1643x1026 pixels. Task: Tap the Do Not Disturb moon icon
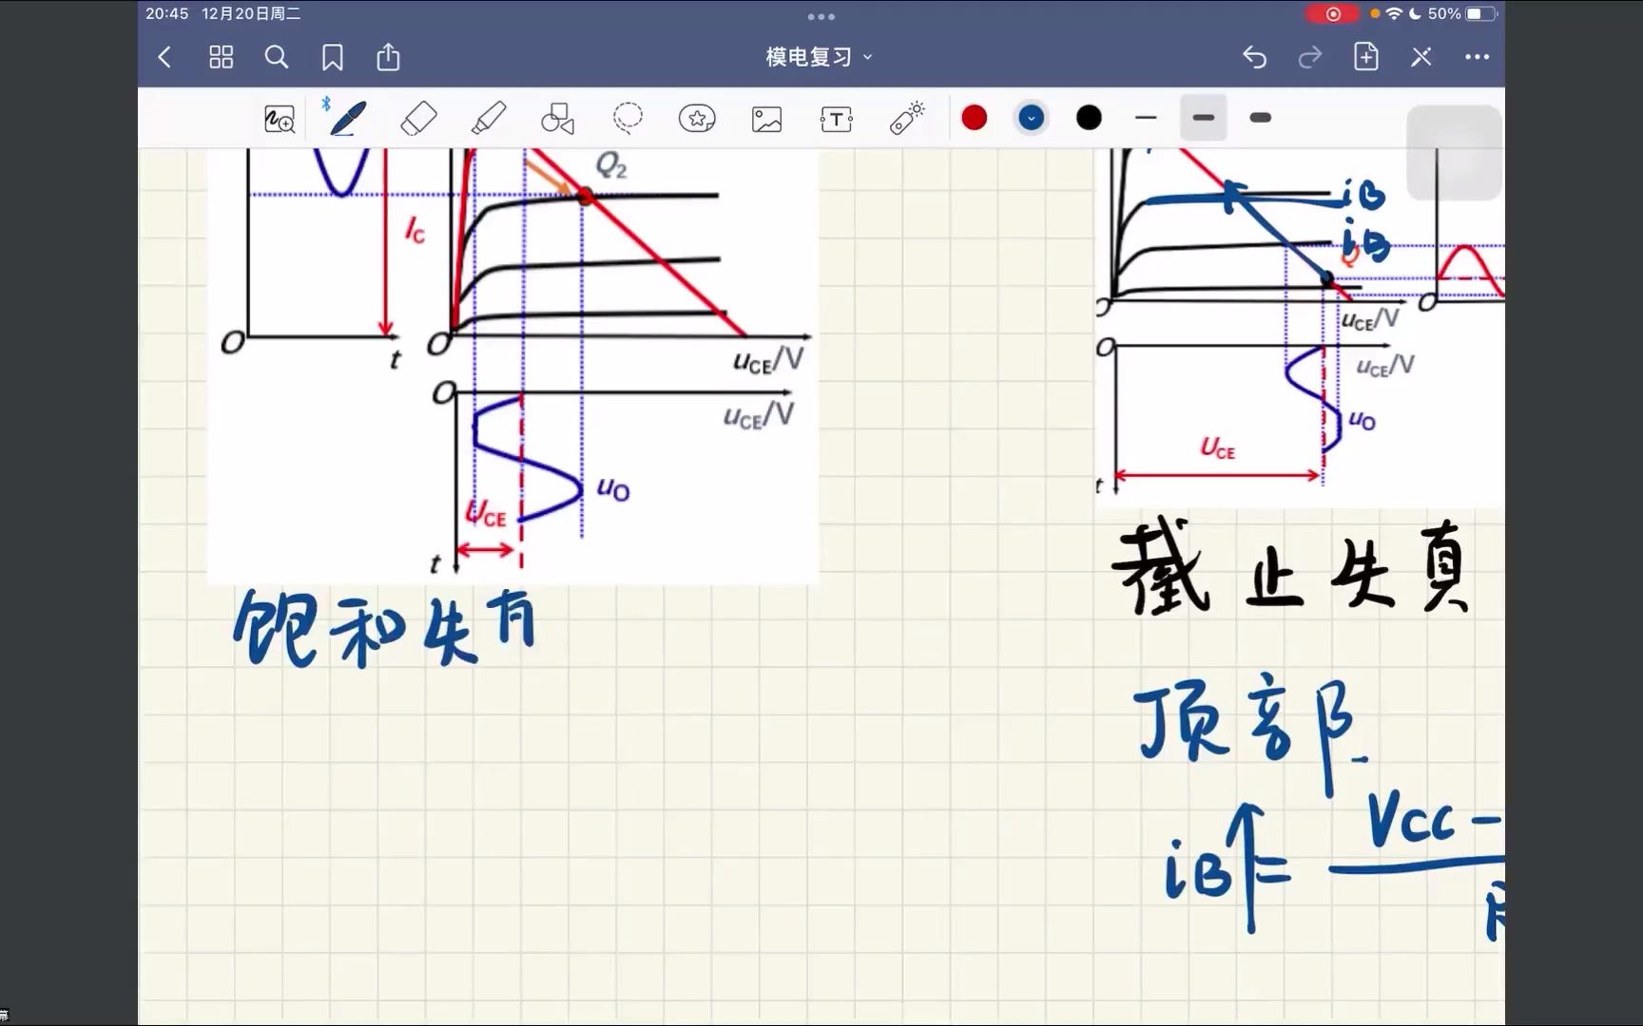click(x=1415, y=13)
